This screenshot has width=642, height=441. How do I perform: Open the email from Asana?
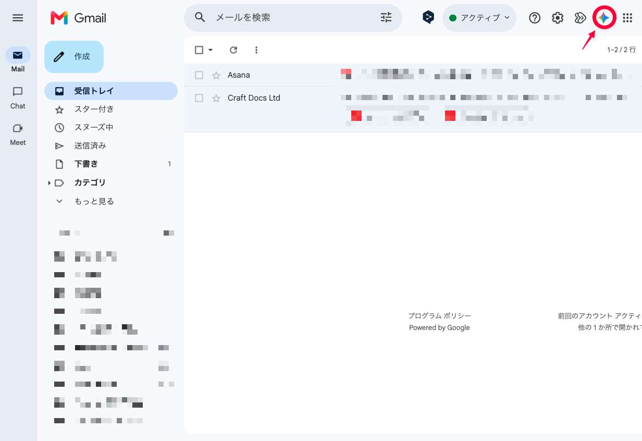pyautogui.click(x=413, y=75)
